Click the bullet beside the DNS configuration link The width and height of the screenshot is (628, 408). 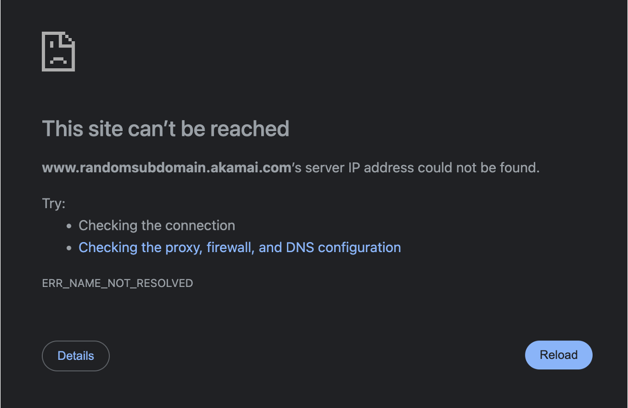point(69,248)
